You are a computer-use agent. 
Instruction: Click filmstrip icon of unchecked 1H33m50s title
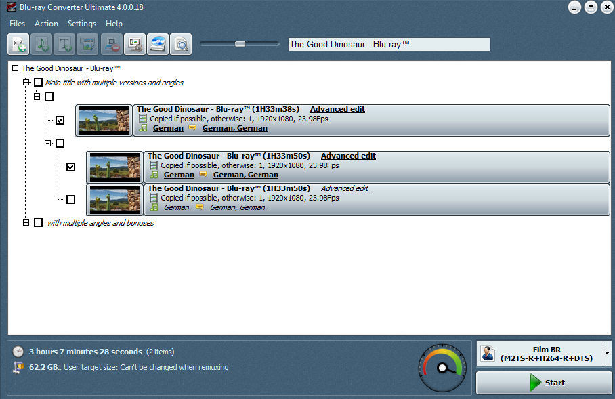[x=154, y=198]
